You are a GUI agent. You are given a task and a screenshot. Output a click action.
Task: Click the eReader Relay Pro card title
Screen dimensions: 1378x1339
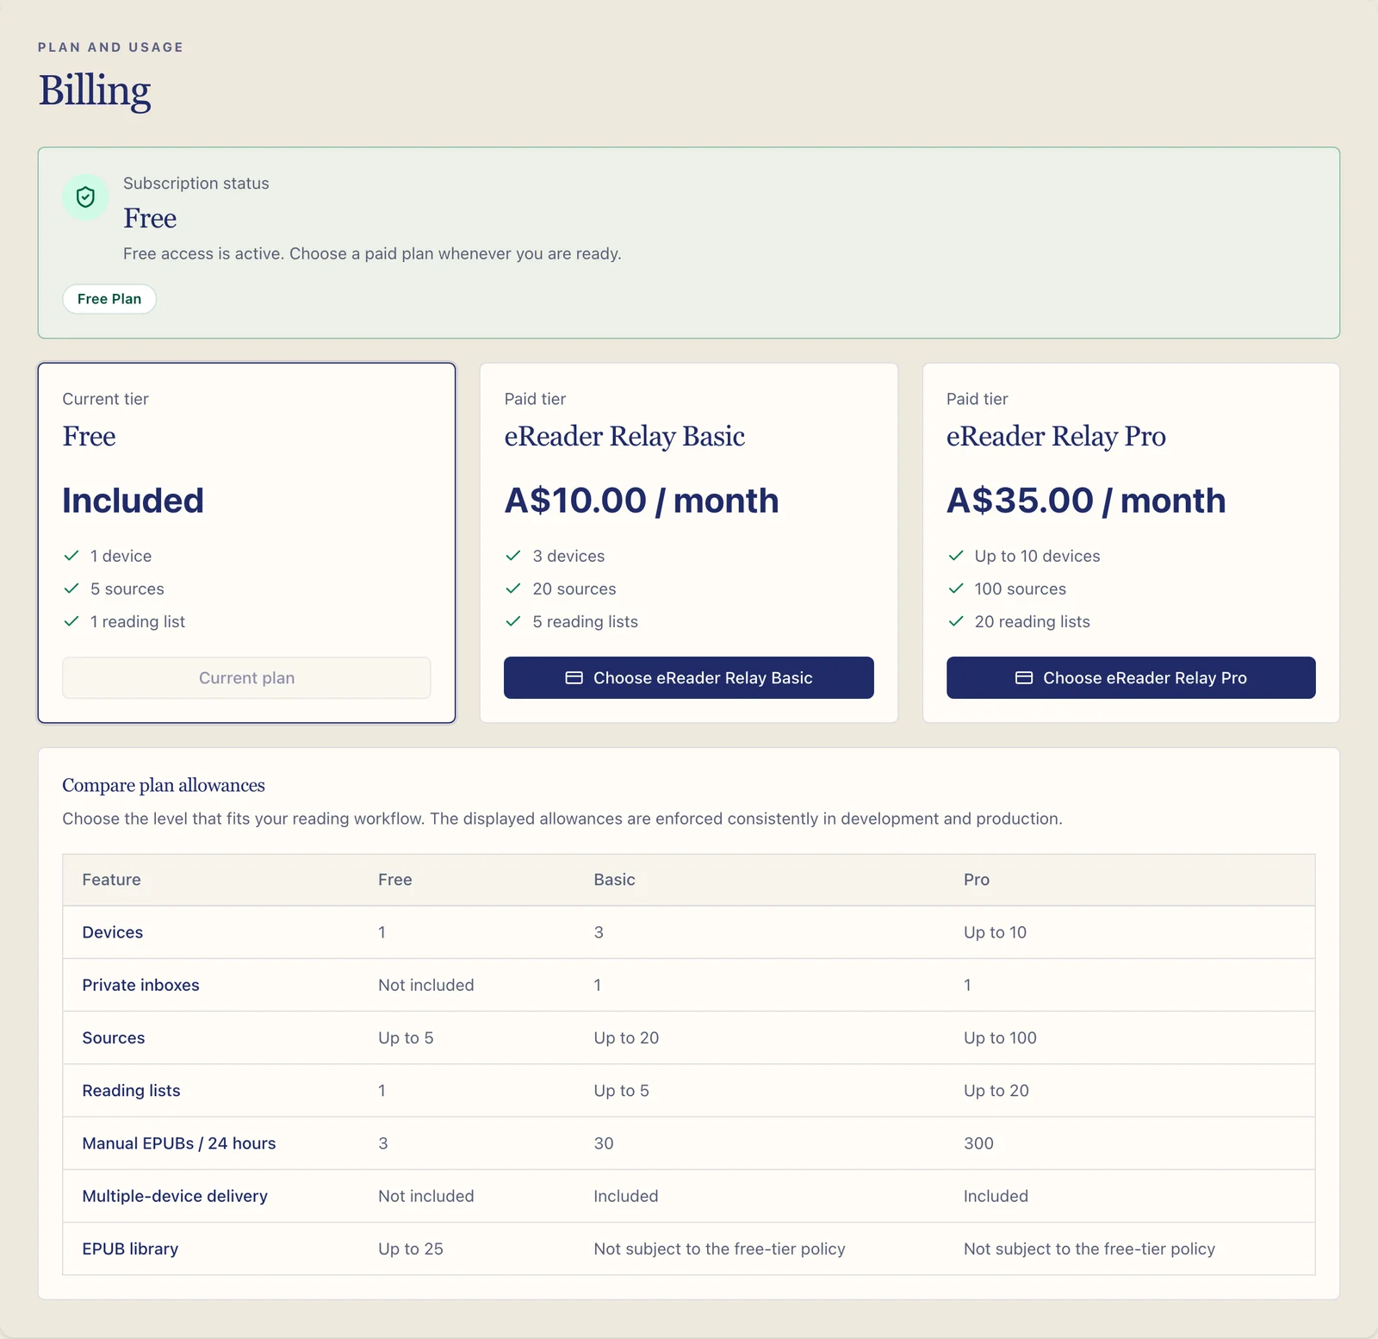point(1056,436)
